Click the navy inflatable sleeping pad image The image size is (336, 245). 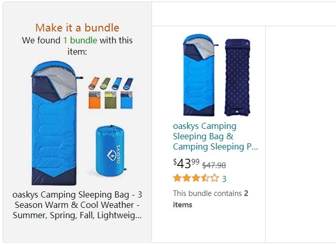[x=237, y=77]
